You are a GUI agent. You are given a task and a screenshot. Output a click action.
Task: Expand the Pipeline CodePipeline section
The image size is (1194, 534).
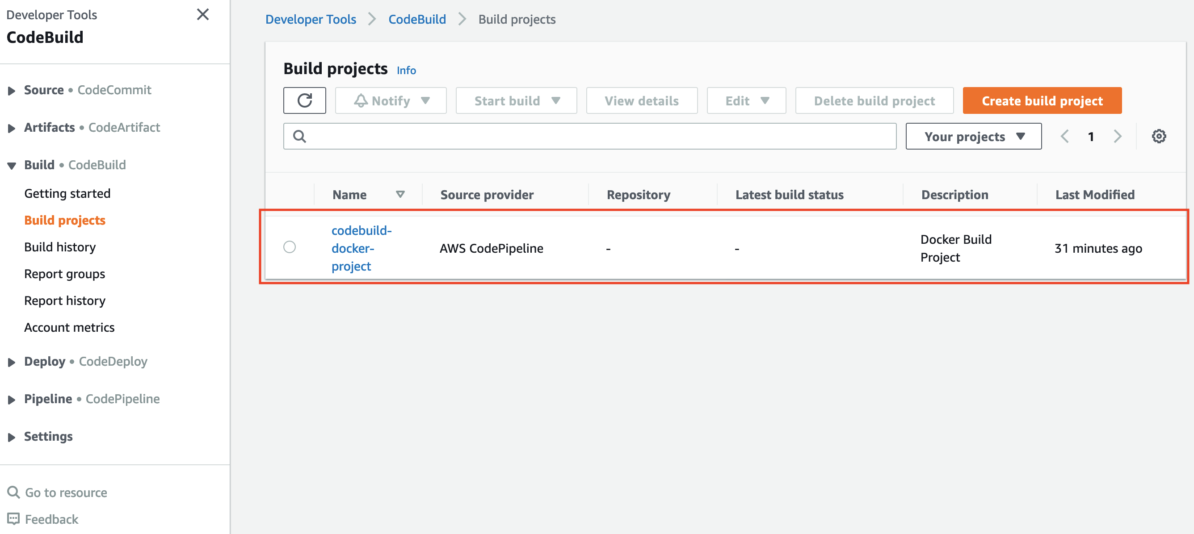12,399
